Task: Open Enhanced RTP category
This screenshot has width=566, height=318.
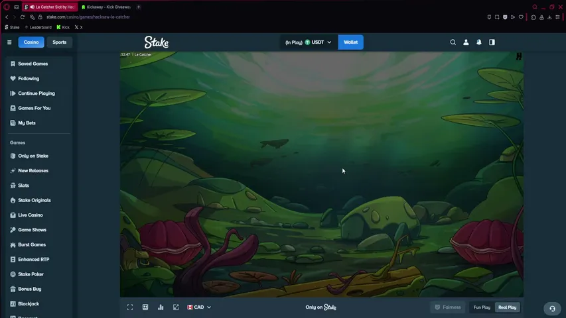Action: click(38, 259)
